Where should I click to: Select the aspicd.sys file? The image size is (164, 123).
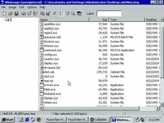pyautogui.click(x=50, y=33)
